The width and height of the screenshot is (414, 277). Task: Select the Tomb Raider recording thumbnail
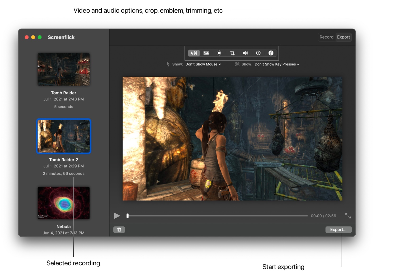pyautogui.click(x=64, y=69)
